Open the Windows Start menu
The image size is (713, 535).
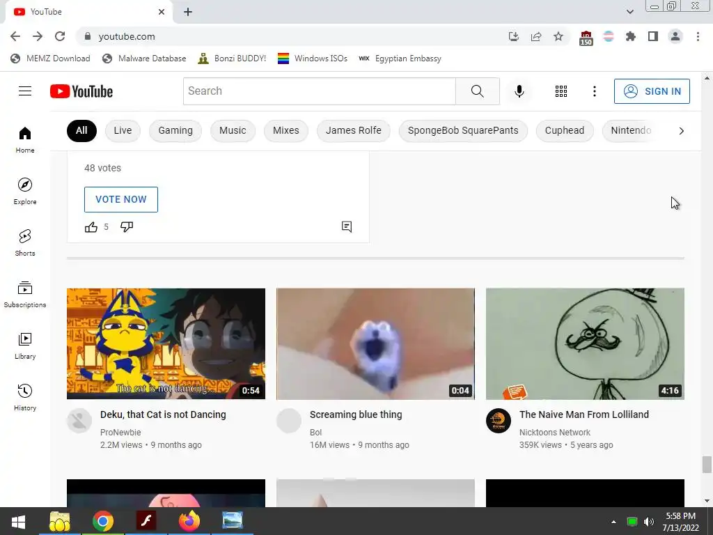(x=18, y=521)
